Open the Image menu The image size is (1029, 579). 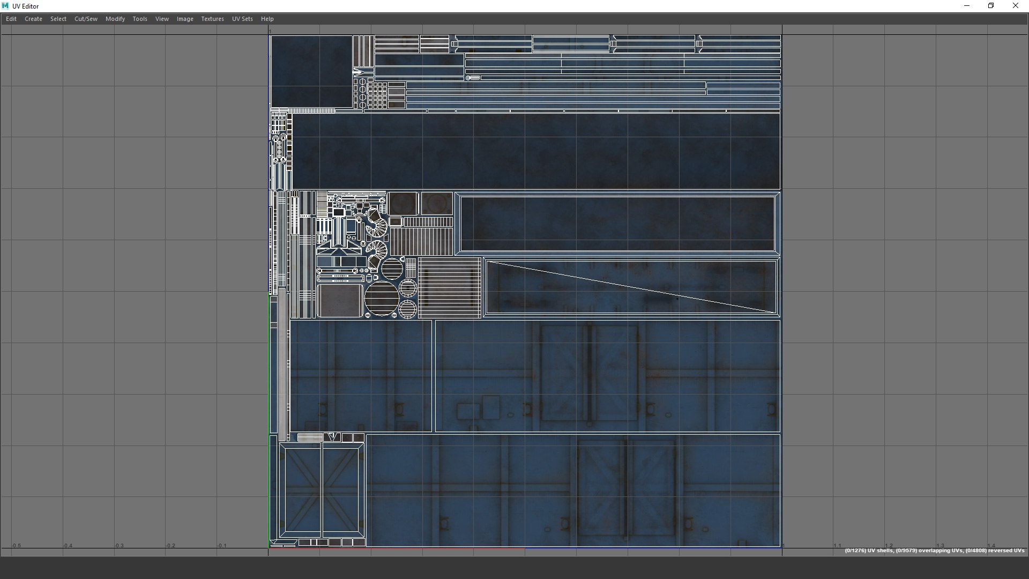click(185, 19)
